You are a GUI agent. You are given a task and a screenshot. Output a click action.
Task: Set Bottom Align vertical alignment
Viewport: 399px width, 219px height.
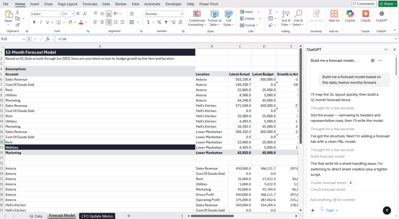pos(109,14)
